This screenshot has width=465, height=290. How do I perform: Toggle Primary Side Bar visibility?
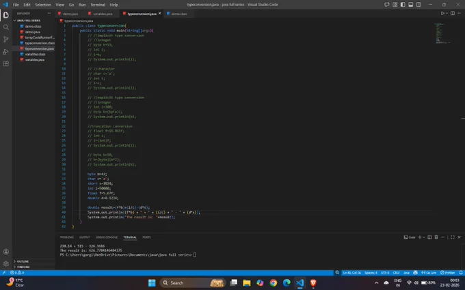tap(403, 5)
